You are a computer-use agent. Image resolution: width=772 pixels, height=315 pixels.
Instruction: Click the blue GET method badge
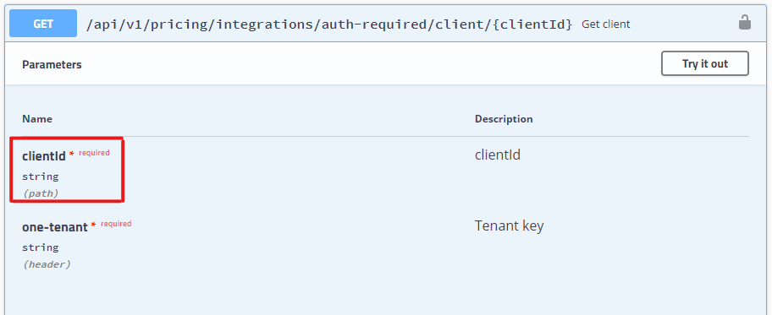pyautogui.click(x=43, y=24)
